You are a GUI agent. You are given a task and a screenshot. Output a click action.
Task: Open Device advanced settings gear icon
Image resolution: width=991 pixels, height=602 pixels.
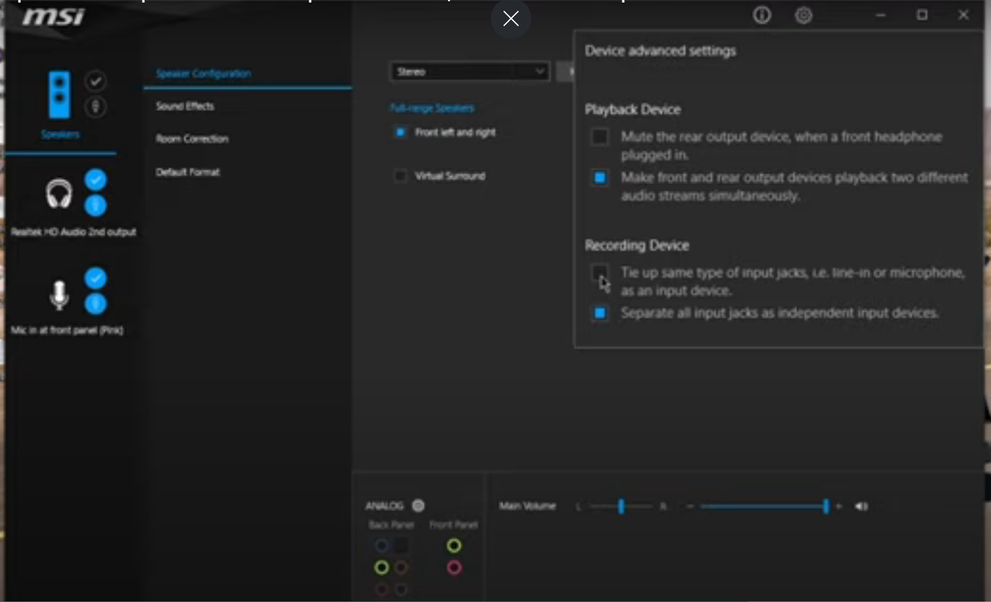click(803, 15)
